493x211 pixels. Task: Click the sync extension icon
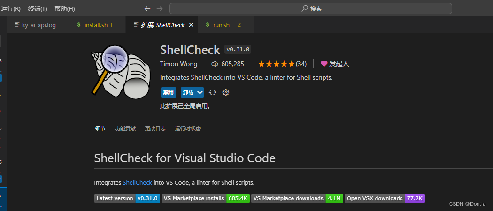(x=213, y=92)
